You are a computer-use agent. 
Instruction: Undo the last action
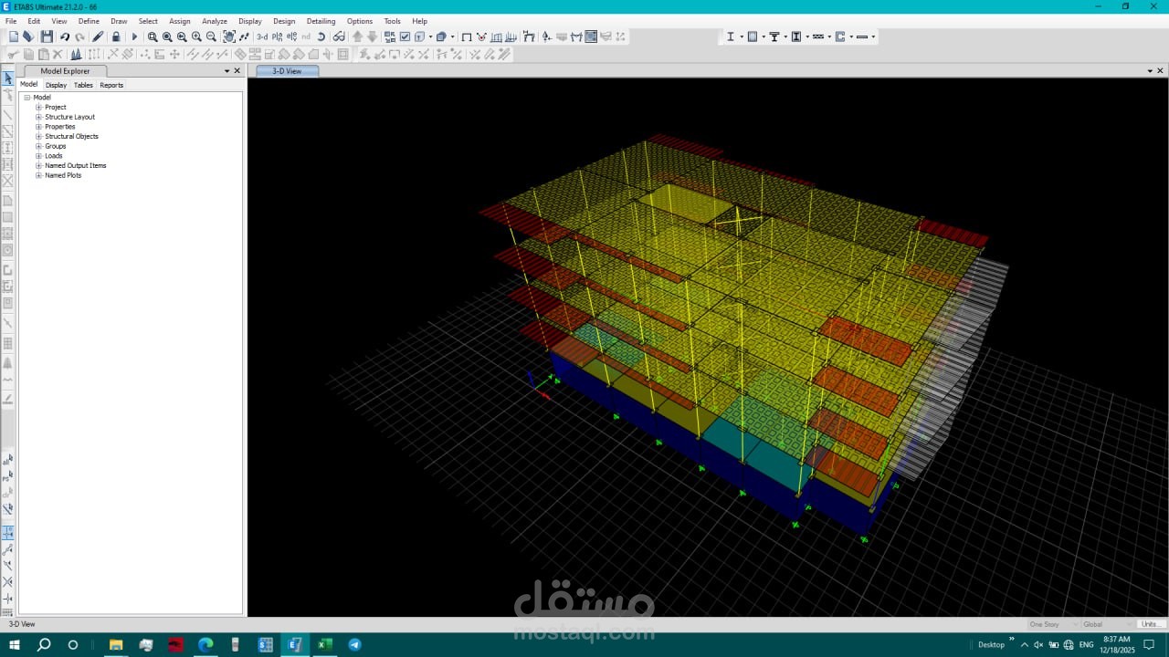point(65,36)
